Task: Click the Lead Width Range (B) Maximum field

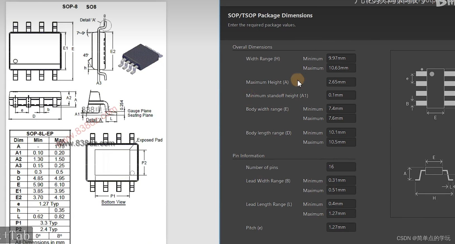Action: [341, 190]
